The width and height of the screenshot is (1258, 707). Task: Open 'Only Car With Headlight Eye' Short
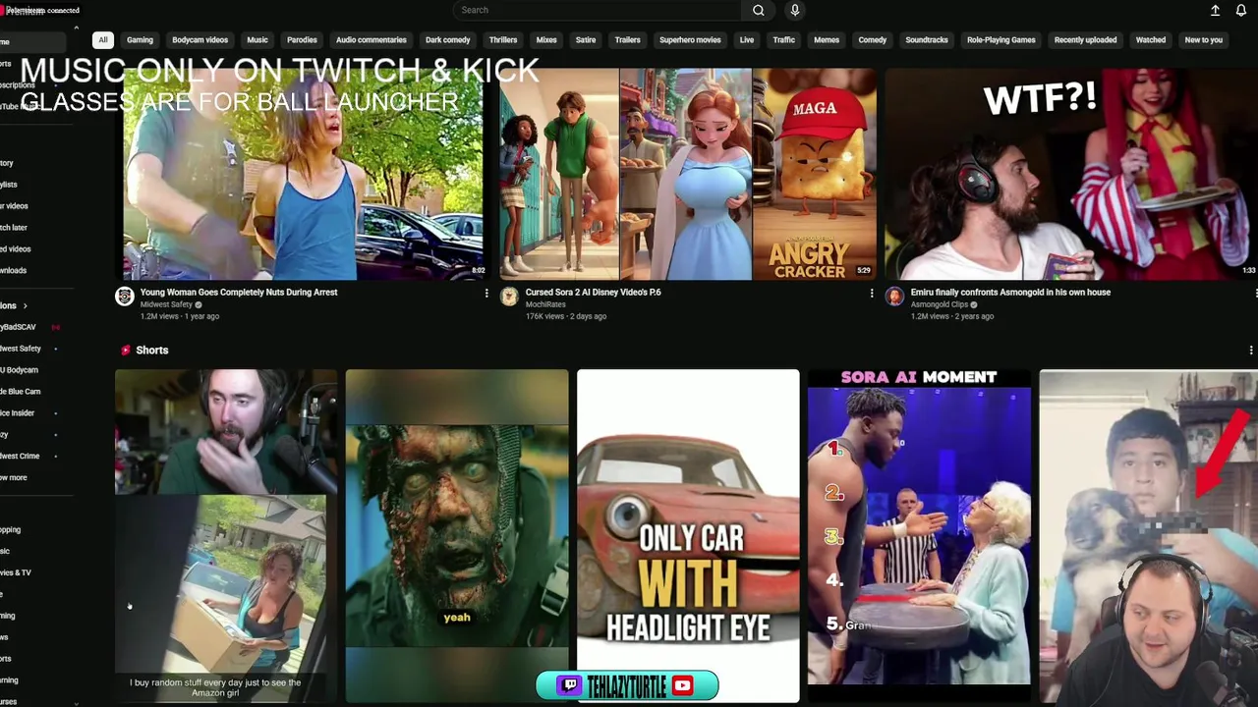688,535
